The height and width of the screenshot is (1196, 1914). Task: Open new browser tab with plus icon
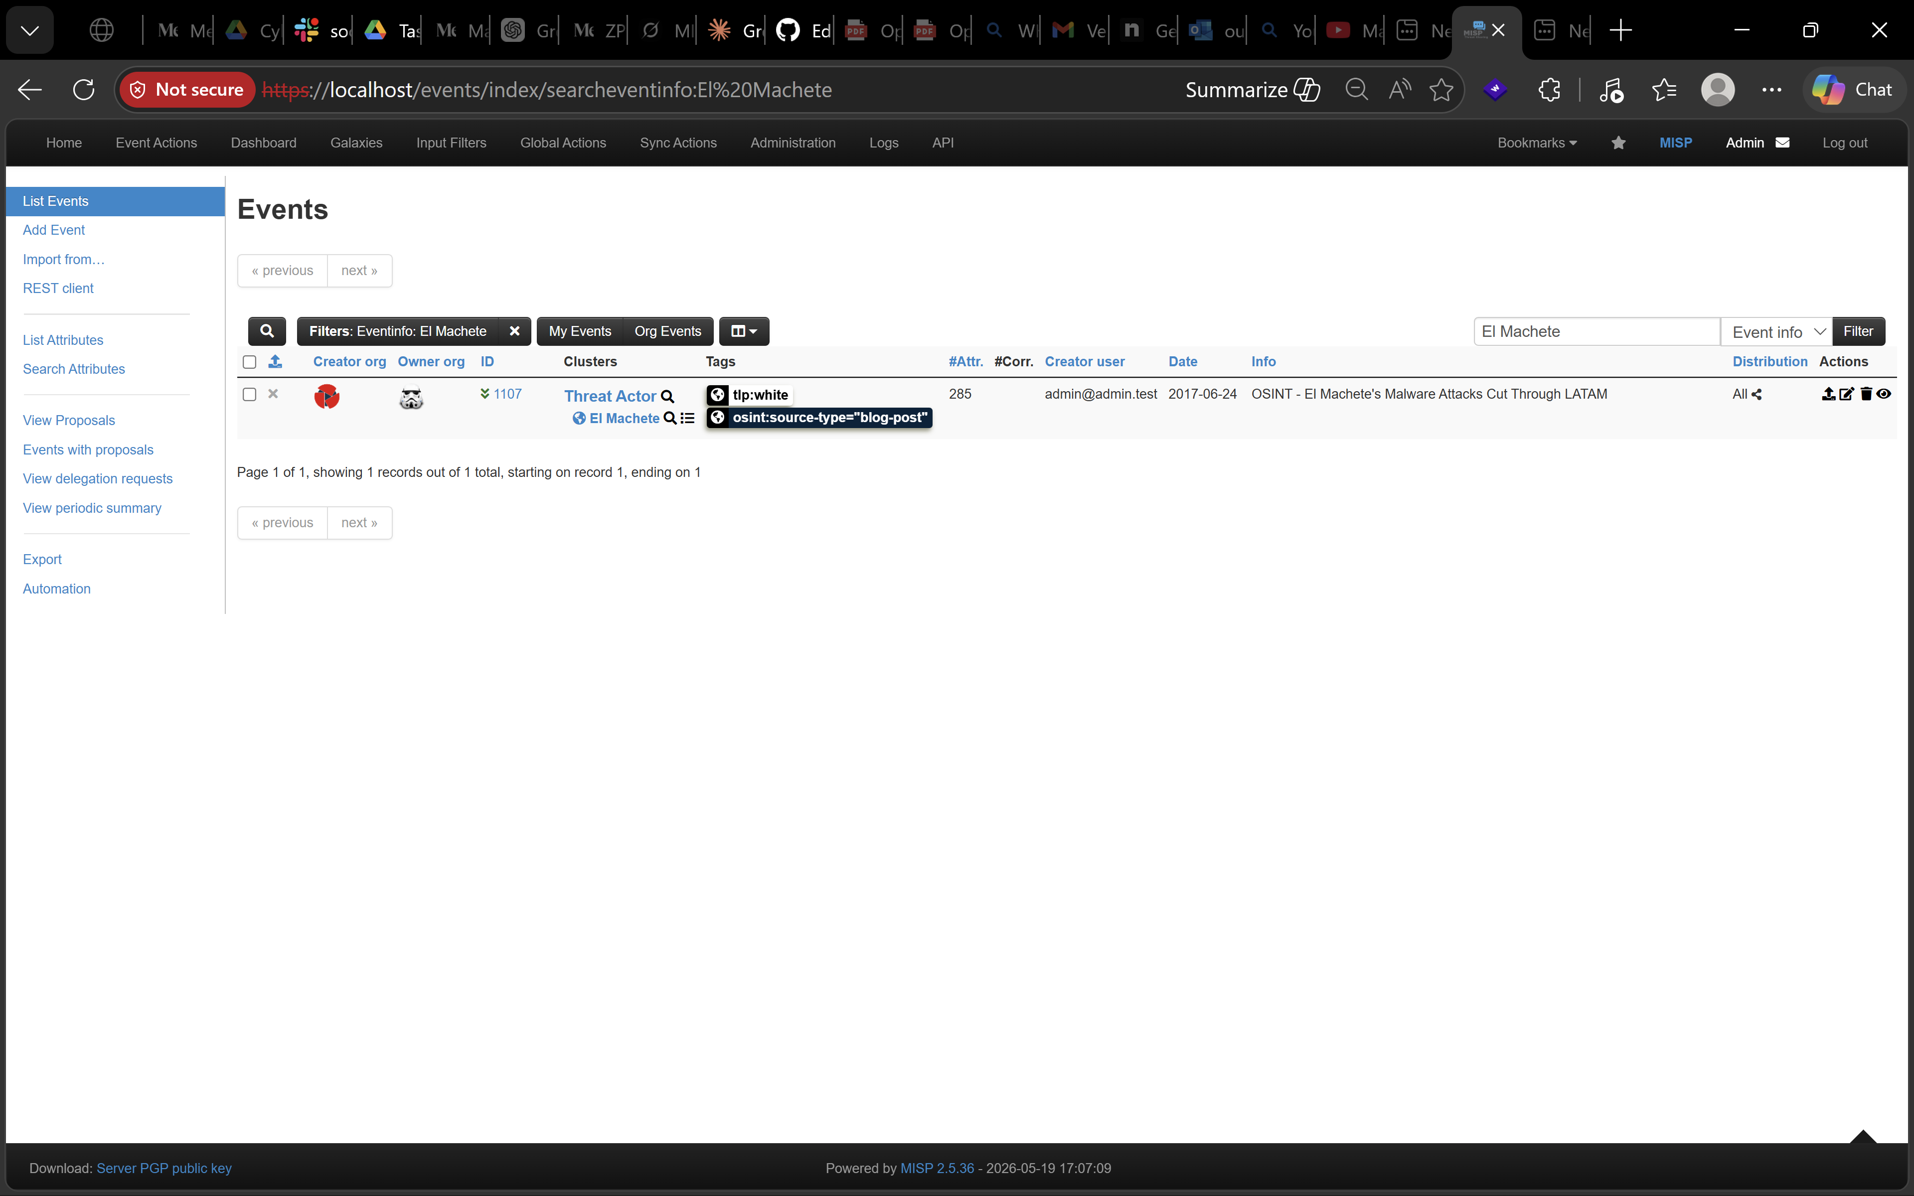pyautogui.click(x=1620, y=30)
